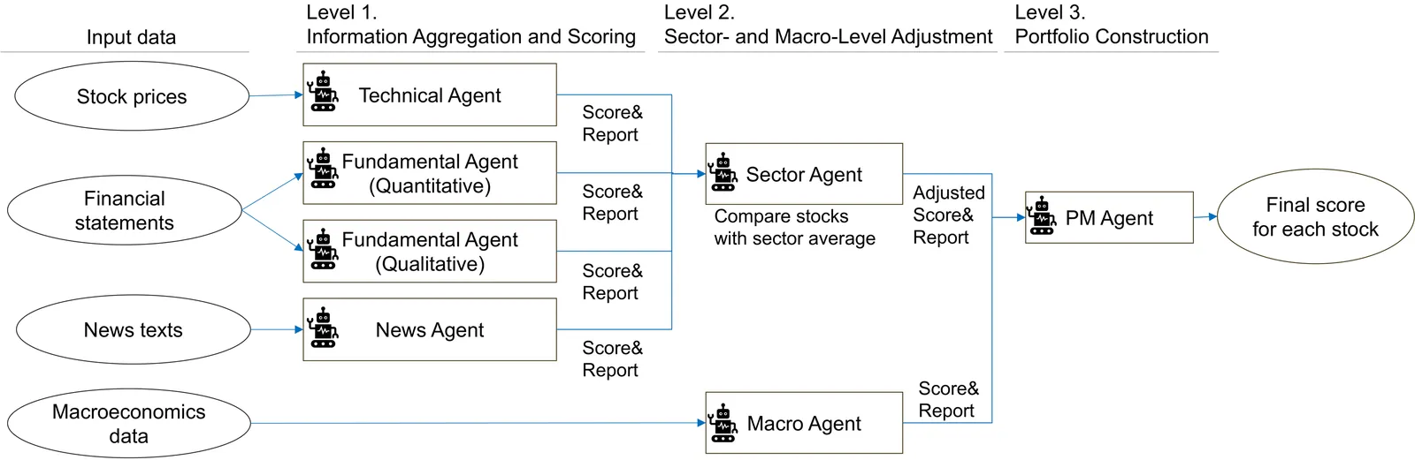Click the Level 2 Sector- and Macro-Level Adjustment heading
The height and width of the screenshot is (460, 1415).
[x=828, y=26]
